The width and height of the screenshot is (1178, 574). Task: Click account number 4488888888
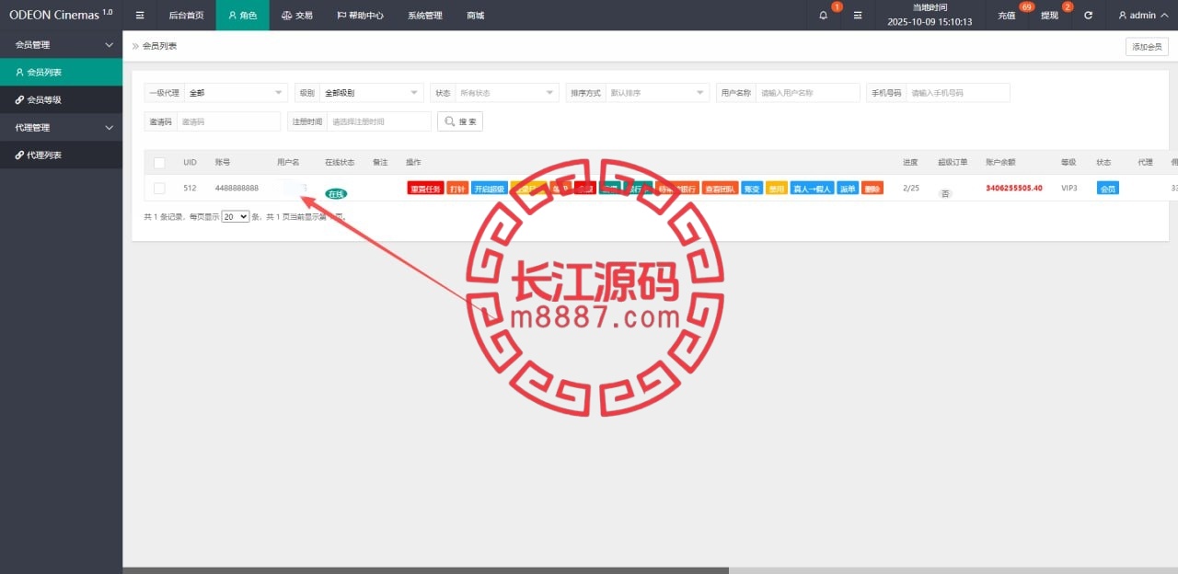click(x=237, y=188)
